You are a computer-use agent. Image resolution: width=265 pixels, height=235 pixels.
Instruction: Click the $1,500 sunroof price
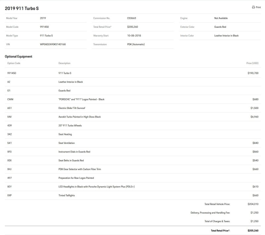coord(254,108)
